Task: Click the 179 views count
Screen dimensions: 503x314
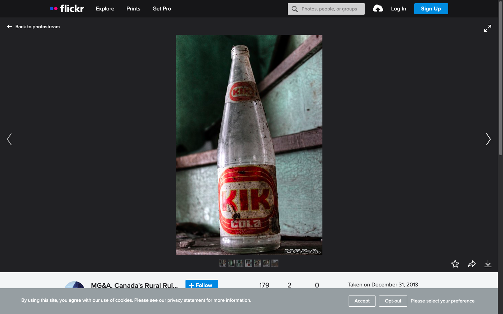Action: click(264, 285)
